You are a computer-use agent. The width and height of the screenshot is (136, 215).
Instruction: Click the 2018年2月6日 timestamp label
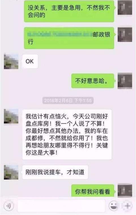(68, 101)
